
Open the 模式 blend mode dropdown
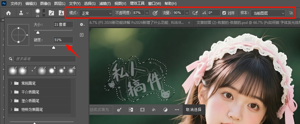96,13
